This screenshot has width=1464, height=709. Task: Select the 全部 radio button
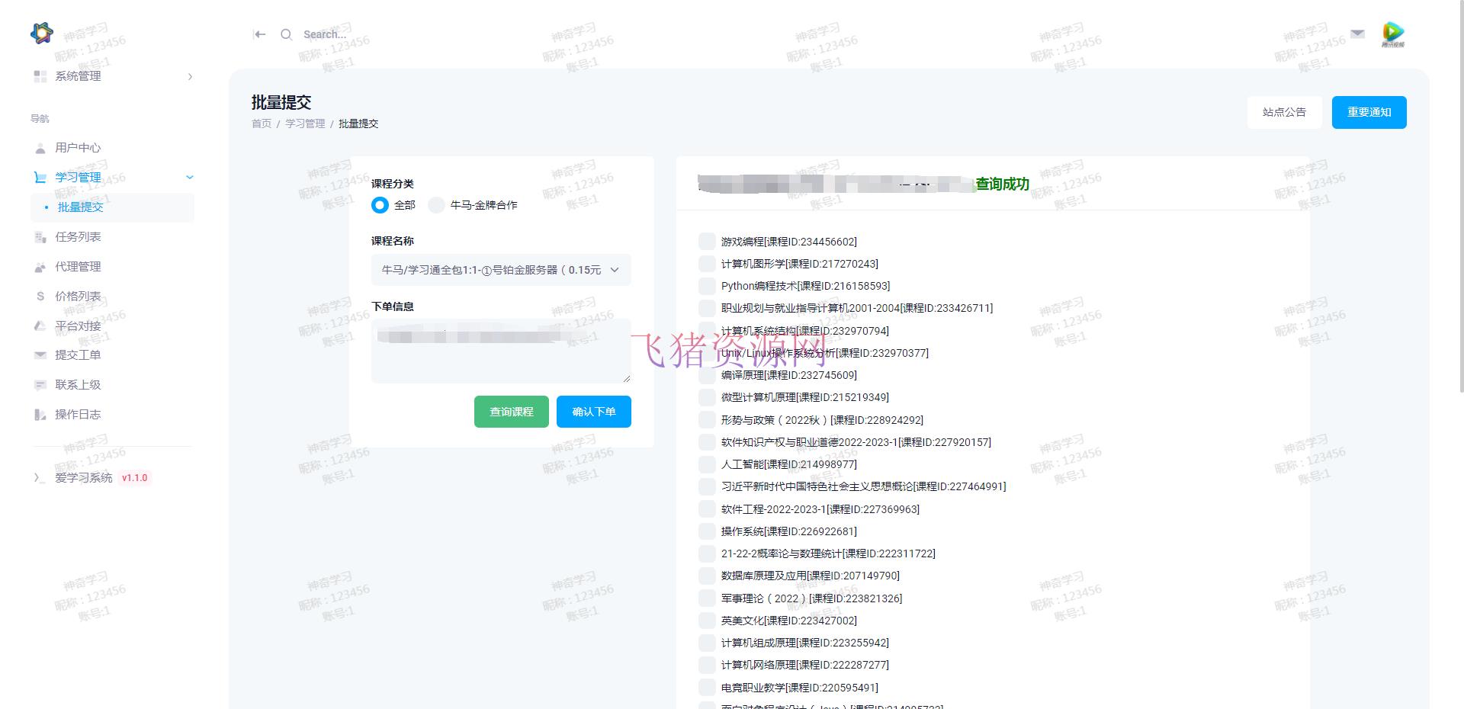380,205
